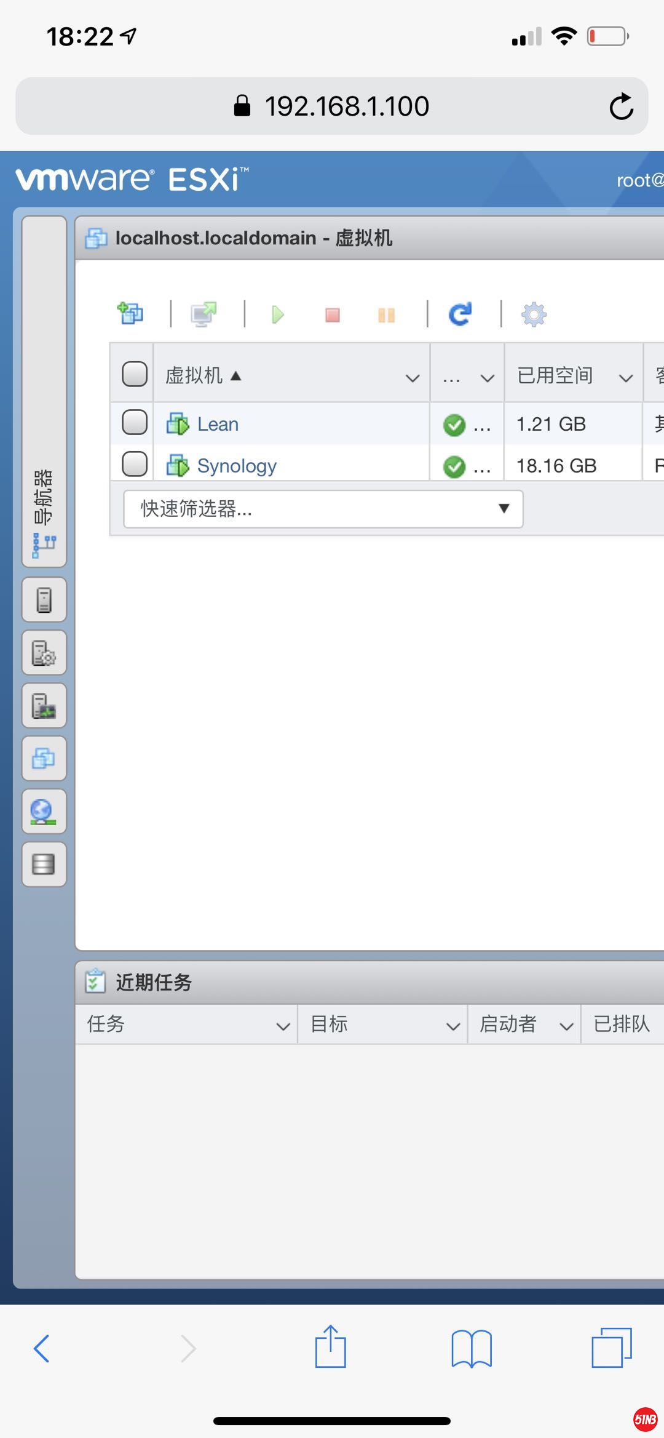Image resolution: width=664 pixels, height=1438 pixels.
Task: Toggle the select-all VMs checkbox
Action: 135,373
